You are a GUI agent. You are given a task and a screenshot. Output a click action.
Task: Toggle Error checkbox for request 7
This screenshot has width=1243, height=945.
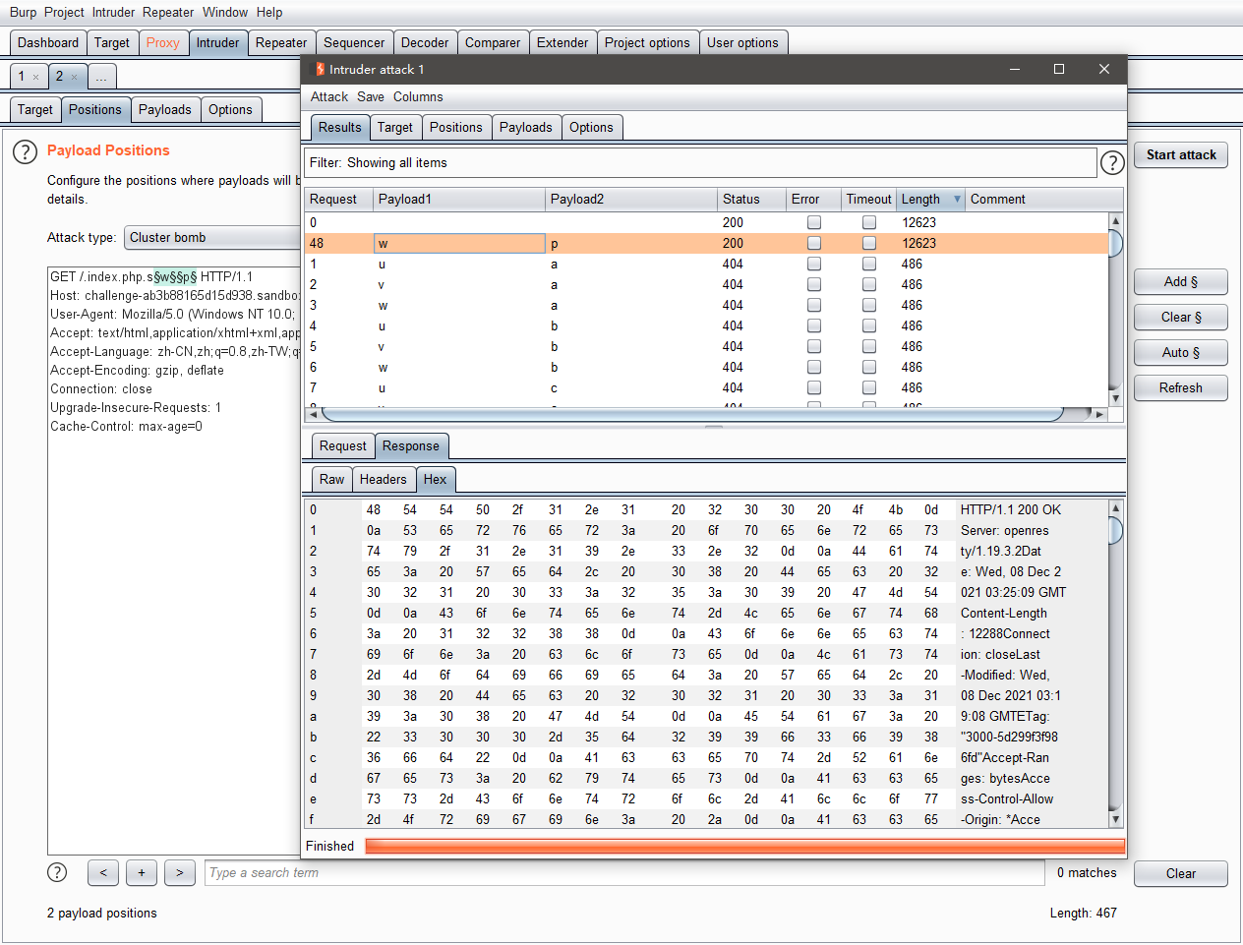(814, 387)
